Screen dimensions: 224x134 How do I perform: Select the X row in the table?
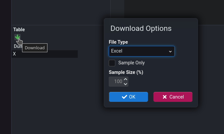45,54
